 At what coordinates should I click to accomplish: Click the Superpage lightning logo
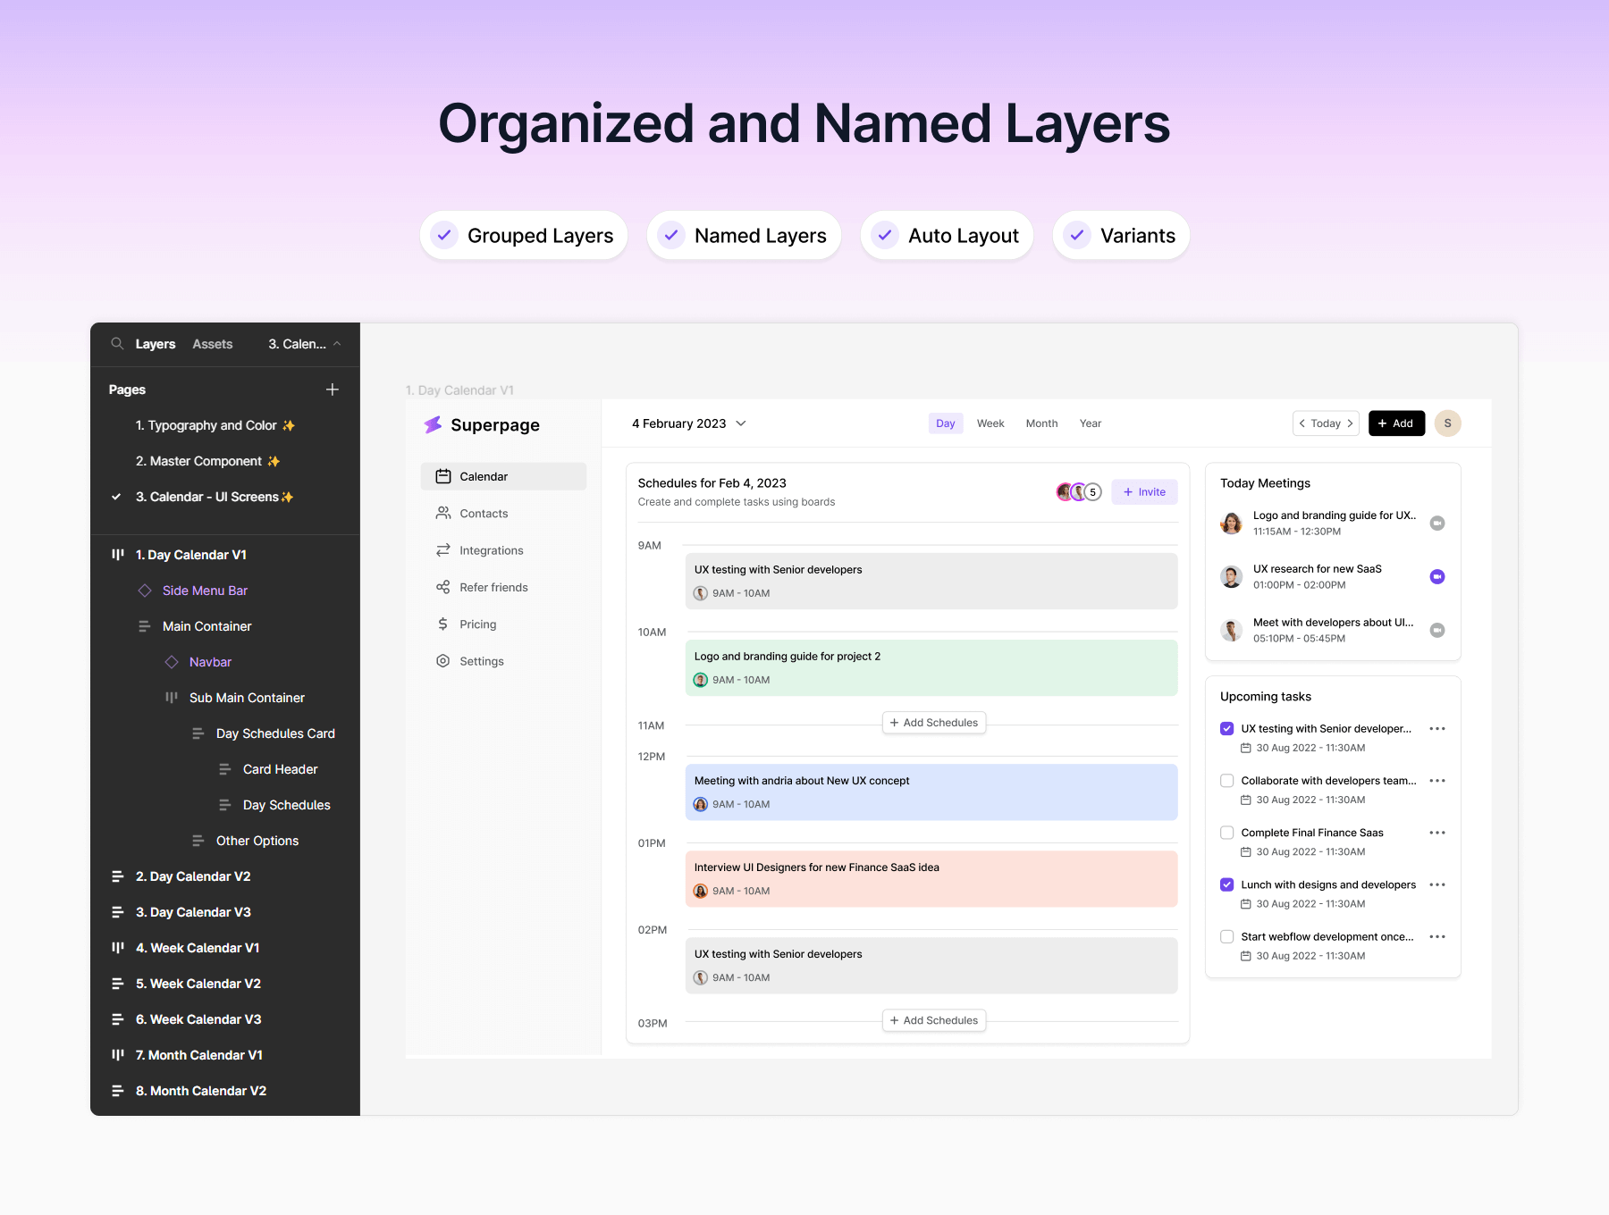[433, 425]
